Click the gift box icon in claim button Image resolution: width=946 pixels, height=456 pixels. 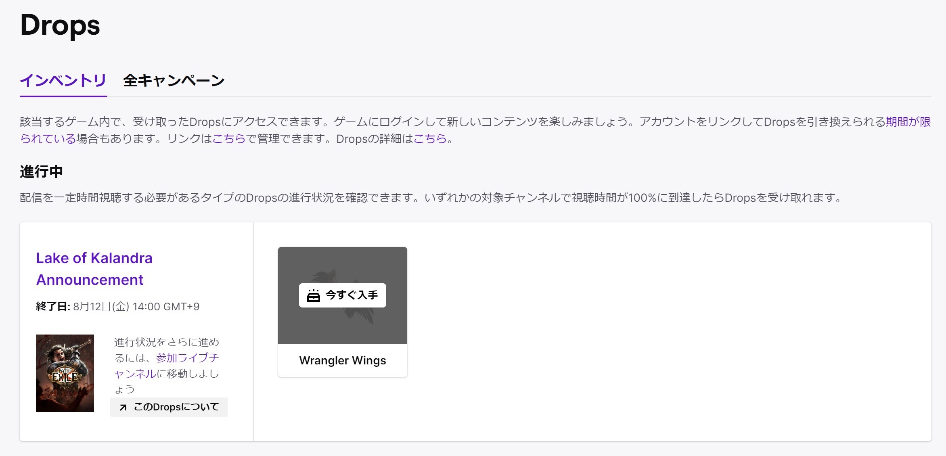click(x=314, y=295)
